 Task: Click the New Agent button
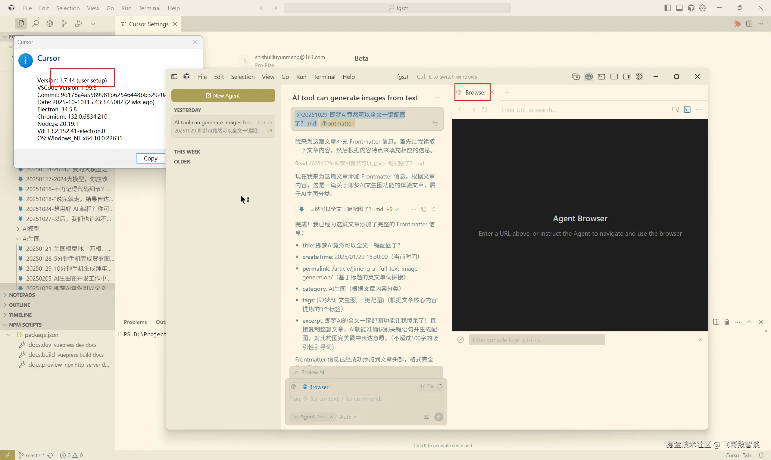(223, 95)
